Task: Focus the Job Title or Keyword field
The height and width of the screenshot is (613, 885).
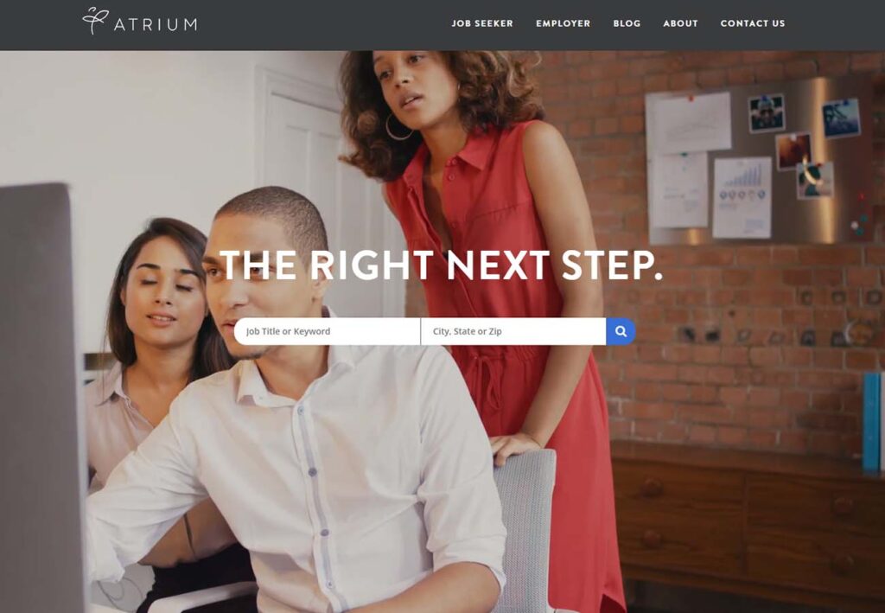Action: point(328,331)
